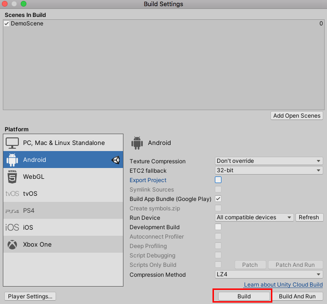
Task: Tick the Development Build checkbox
Action: pos(218,227)
